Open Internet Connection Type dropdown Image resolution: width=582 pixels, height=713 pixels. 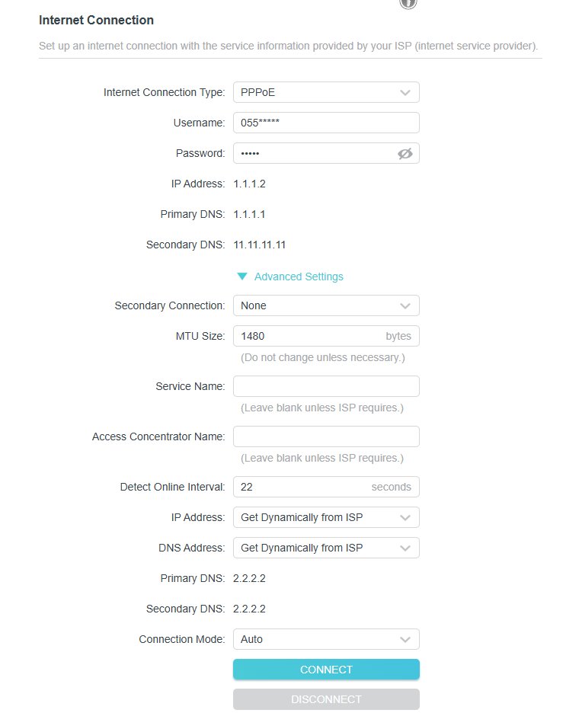[326, 92]
